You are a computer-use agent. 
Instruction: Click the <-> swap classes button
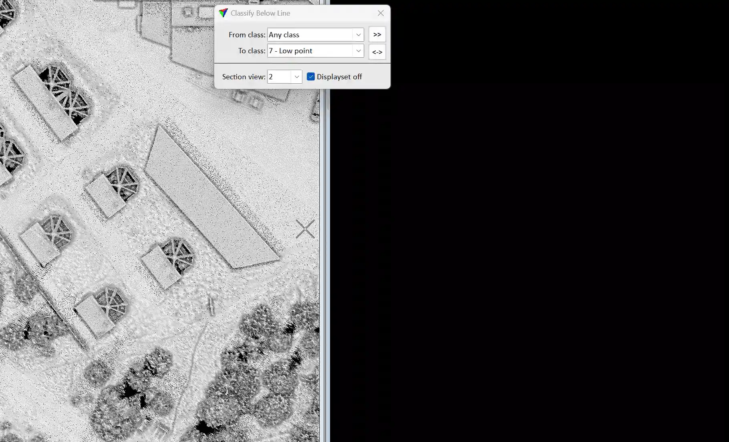tap(377, 52)
